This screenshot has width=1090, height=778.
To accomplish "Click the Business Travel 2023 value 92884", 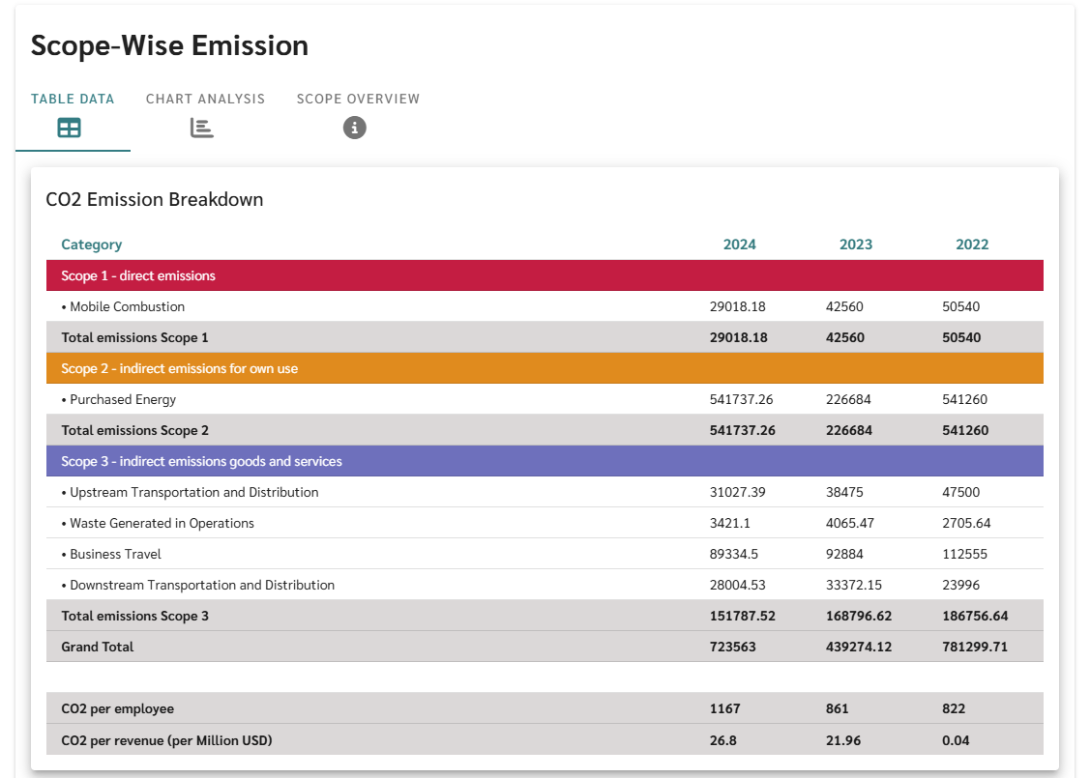I will [844, 555].
